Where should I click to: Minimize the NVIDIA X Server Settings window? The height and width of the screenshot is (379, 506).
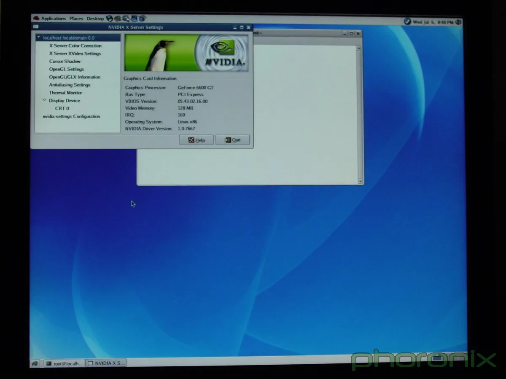tap(235, 27)
